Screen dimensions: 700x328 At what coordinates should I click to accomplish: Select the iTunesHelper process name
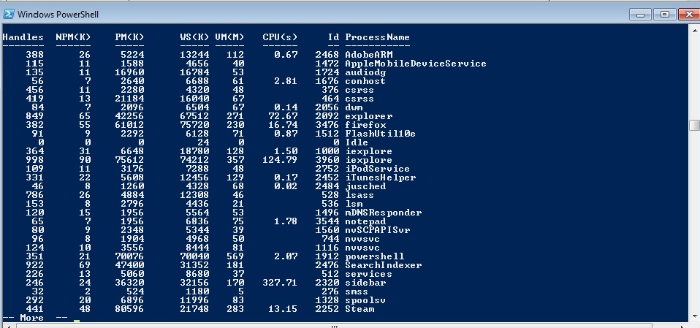[x=381, y=178]
